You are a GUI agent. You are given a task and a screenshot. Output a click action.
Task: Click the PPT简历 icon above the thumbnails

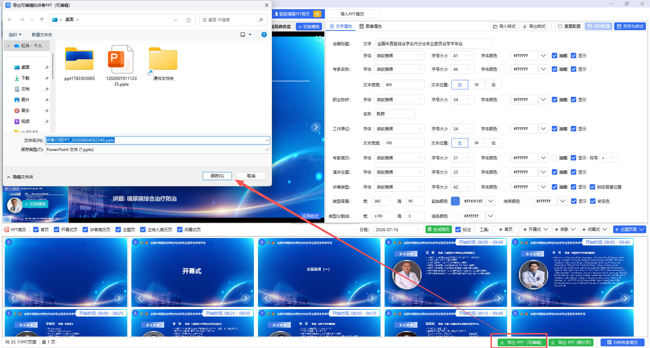pos(6,230)
